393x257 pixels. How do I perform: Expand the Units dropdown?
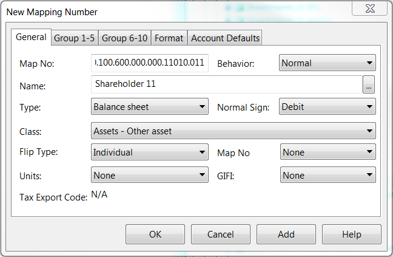pos(149,176)
